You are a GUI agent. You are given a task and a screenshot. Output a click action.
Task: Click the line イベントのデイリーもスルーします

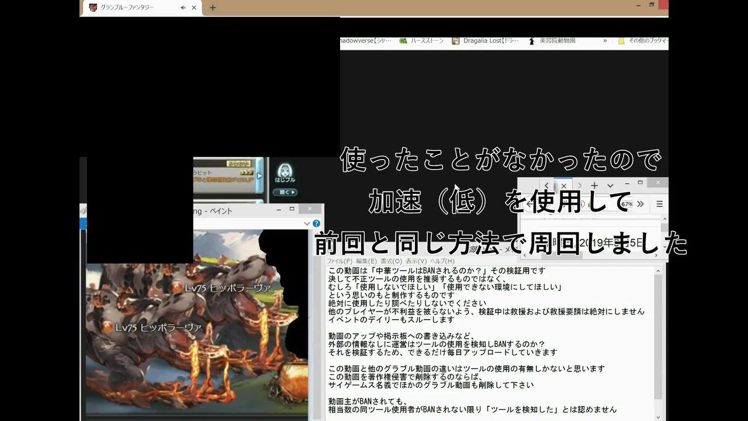(x=391, y=320)
